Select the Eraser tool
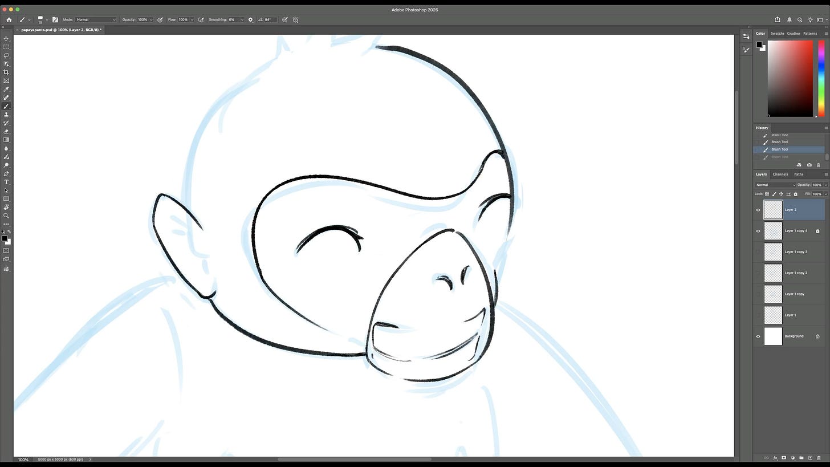Viewport: 830px width, 467px height. point(6,132)
